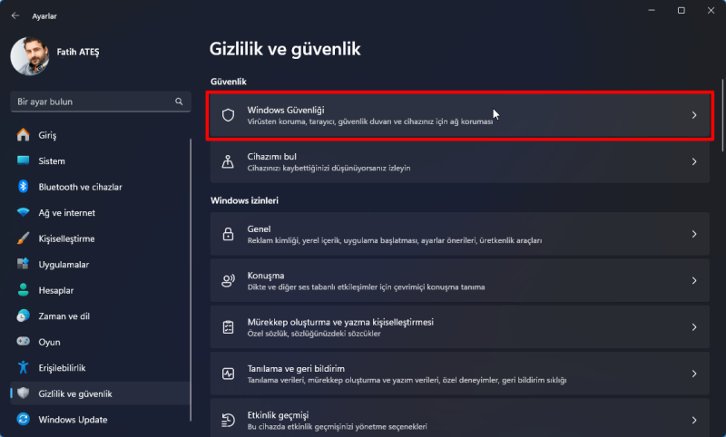Click the Windows Güvenliği shield icon
The width and height of the screenshot is (726, 437).
(229, 115)
